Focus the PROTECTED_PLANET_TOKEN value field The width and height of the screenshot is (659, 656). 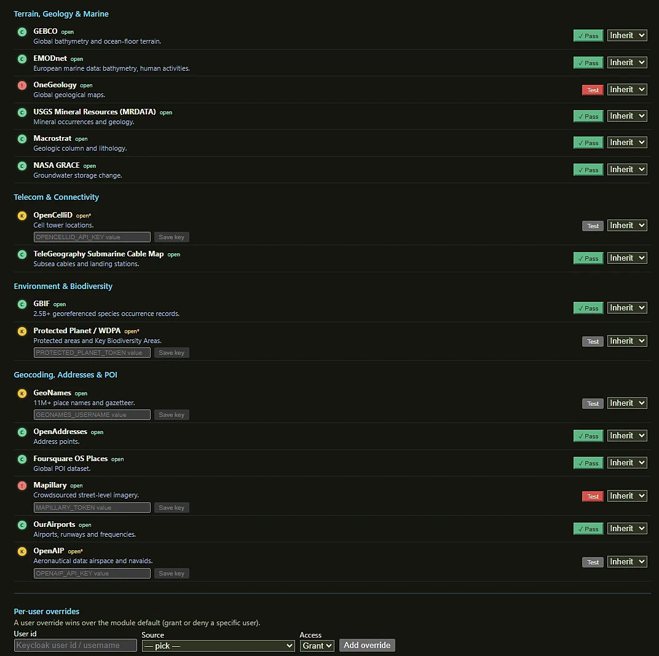pos(92,353)
